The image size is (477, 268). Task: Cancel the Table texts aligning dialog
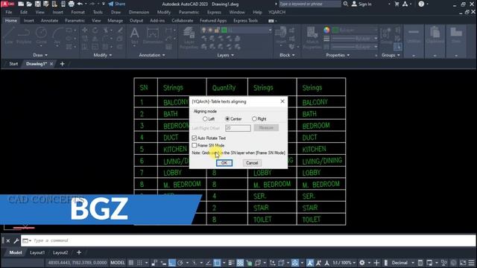tap(252, 163)
